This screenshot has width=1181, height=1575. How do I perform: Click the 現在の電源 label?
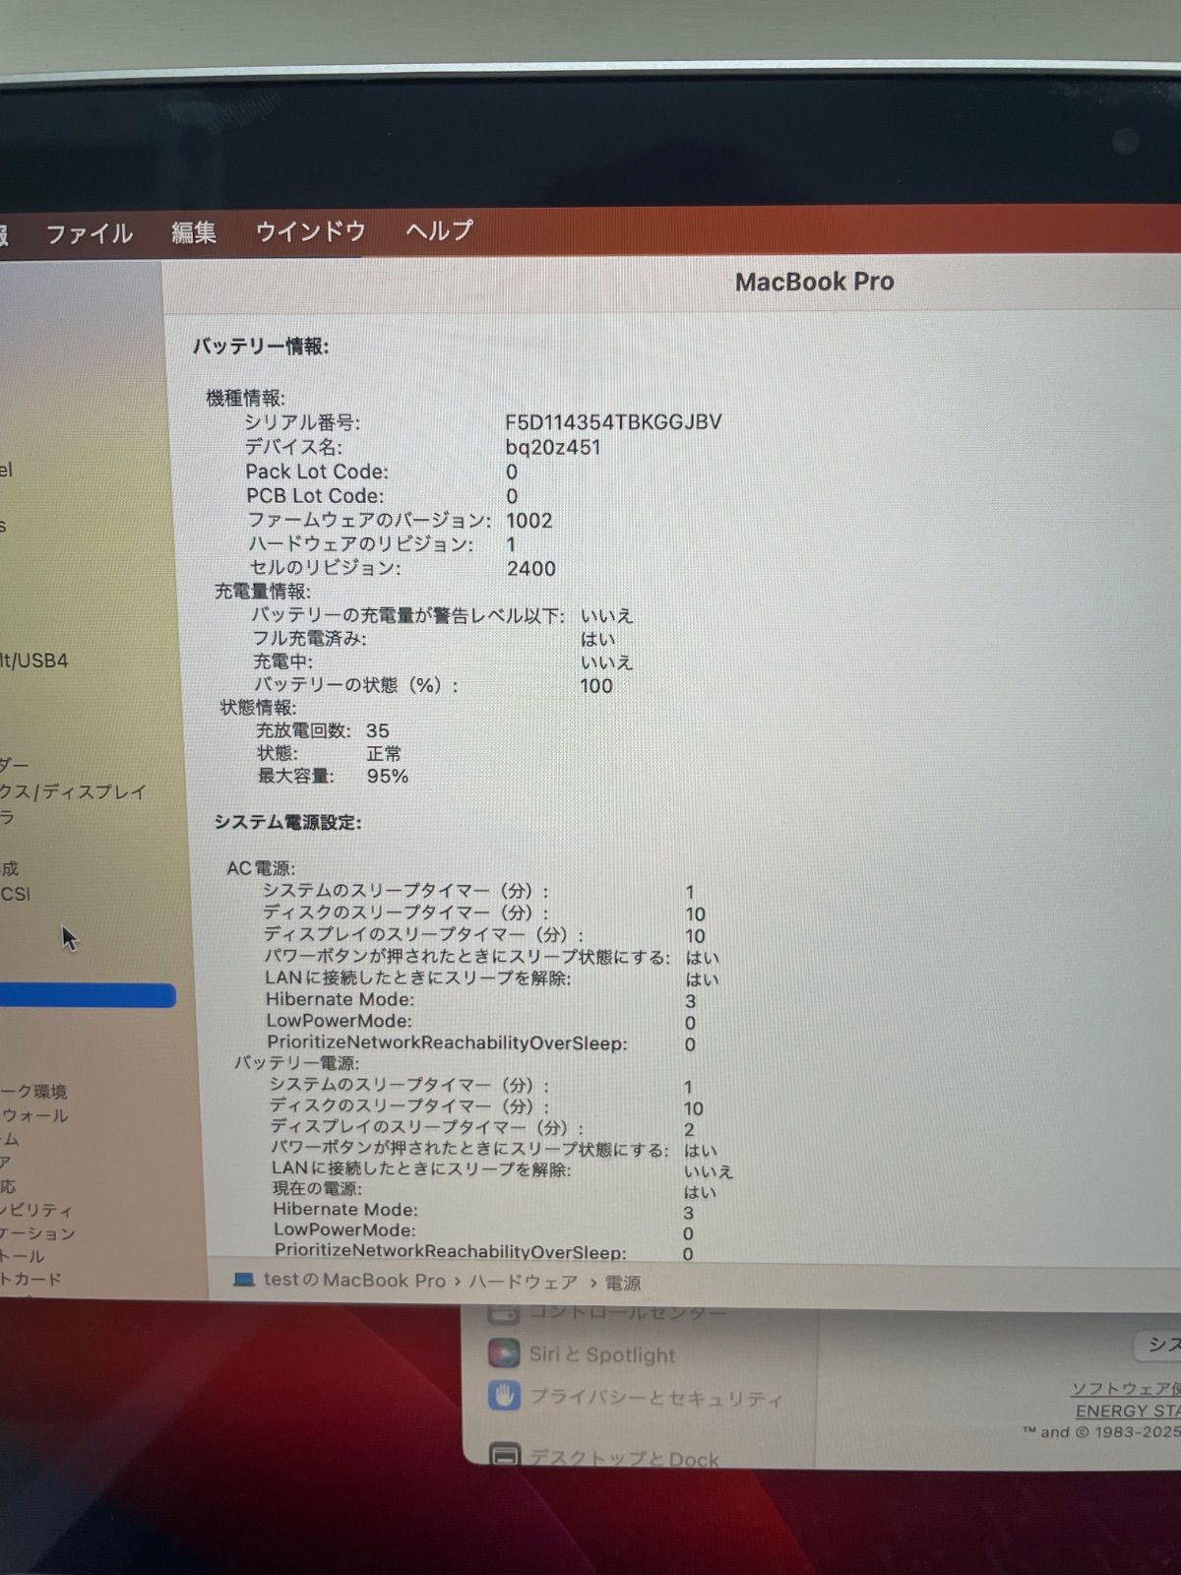click(317, 1188)
